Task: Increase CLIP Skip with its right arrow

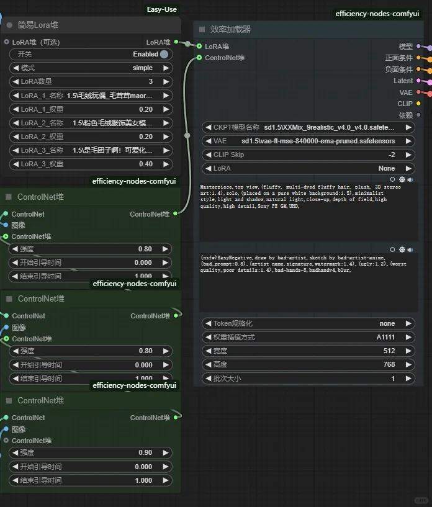Action: [x=408, y=155]
